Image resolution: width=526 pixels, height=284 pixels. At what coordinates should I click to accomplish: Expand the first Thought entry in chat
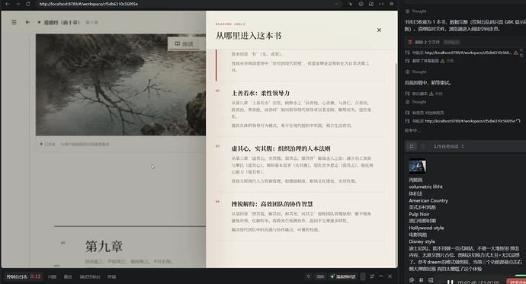tap(416, 11)
